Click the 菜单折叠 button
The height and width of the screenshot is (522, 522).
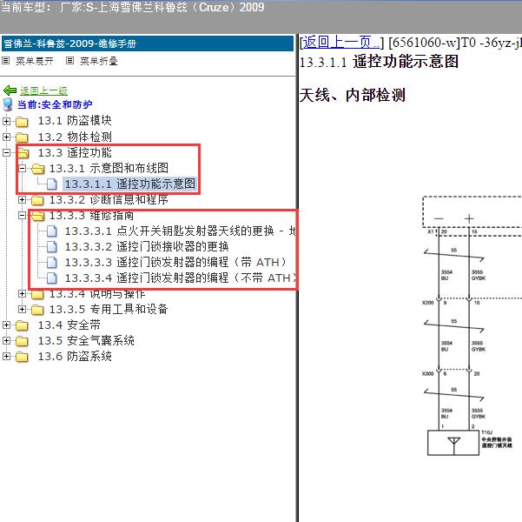click(99, 61)
